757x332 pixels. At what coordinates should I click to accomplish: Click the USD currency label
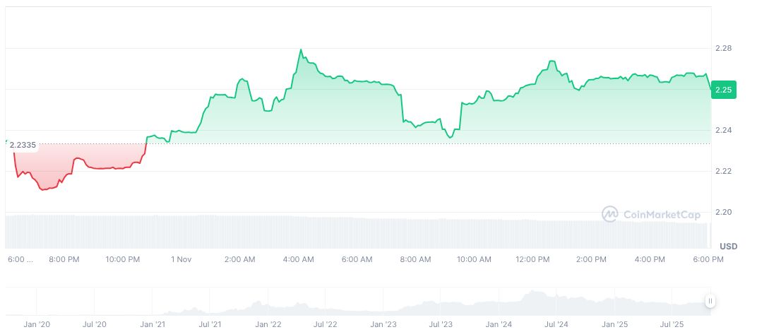(728, 246)
